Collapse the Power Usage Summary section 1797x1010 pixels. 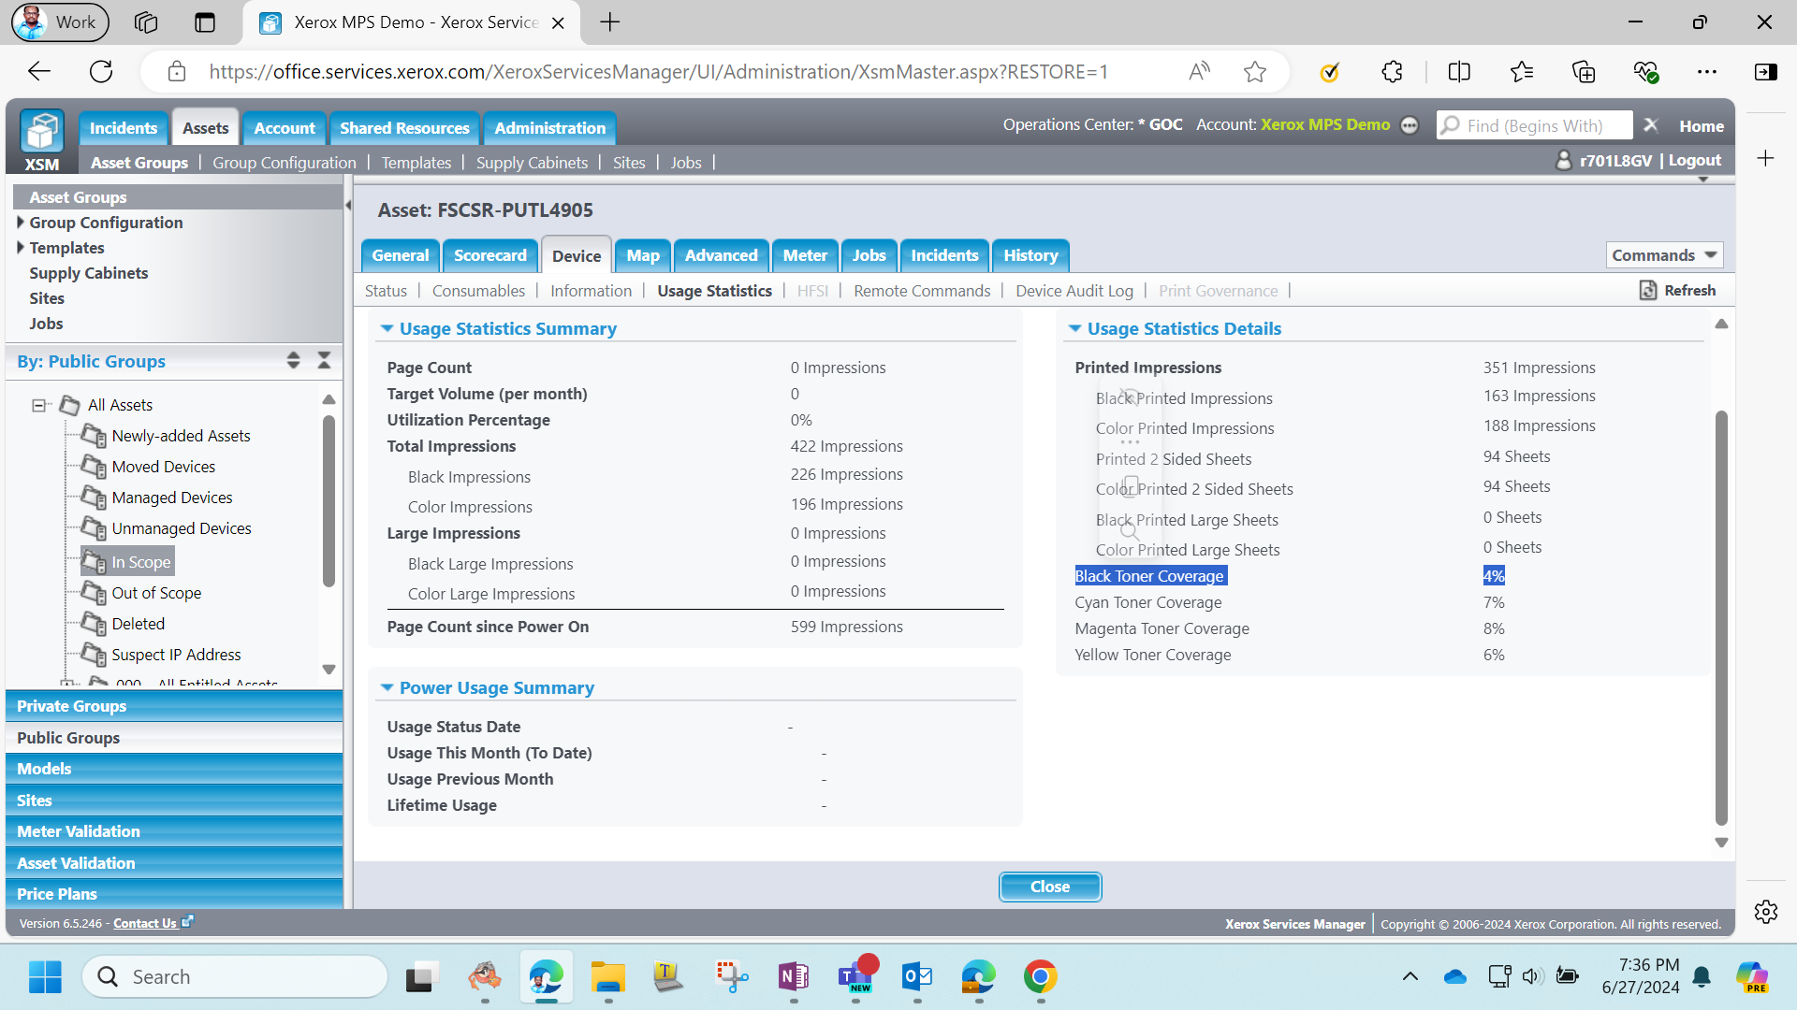tap(387, 687)
